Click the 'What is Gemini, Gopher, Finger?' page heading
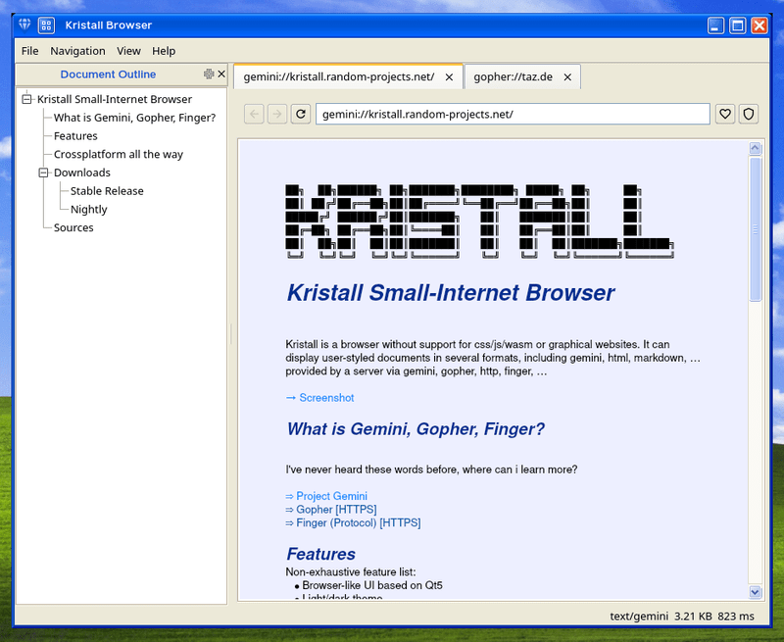 click(416, 429)
